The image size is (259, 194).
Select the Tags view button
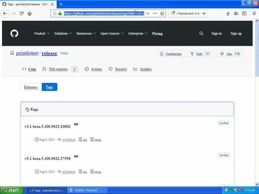pyautogui.click(x=49, y=87)
